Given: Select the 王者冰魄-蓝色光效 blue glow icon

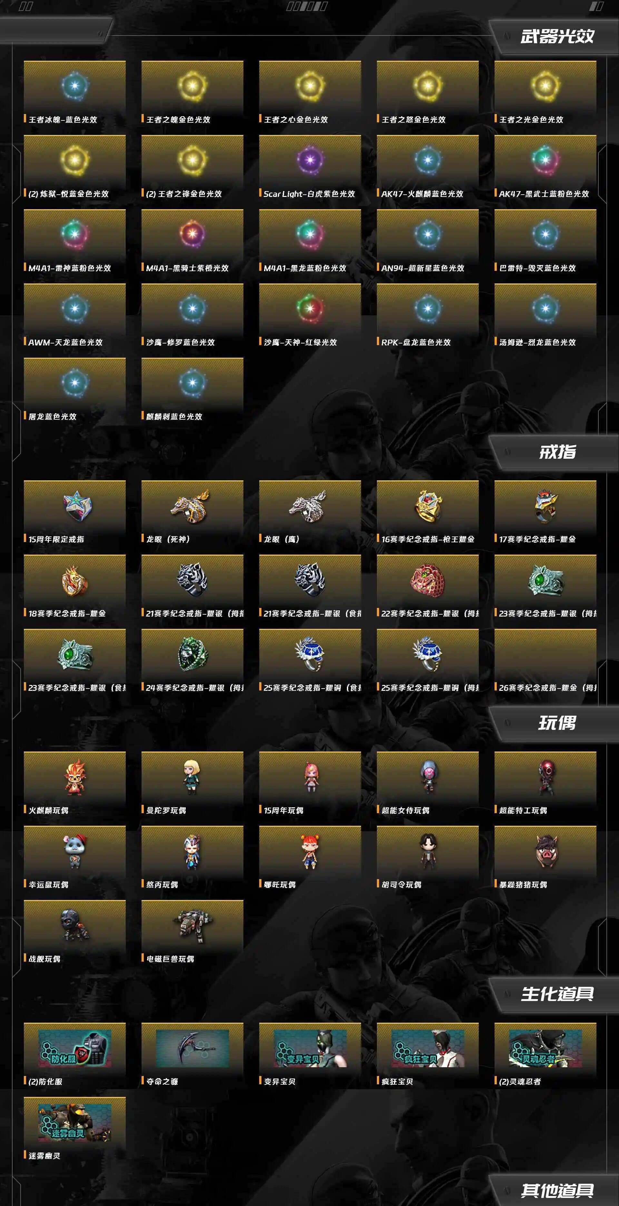Looking at the screenshot, I should (x=75, y=86).
